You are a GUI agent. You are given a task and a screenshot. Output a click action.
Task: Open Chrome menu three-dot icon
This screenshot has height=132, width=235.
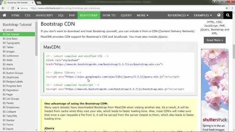coord(232,8)
